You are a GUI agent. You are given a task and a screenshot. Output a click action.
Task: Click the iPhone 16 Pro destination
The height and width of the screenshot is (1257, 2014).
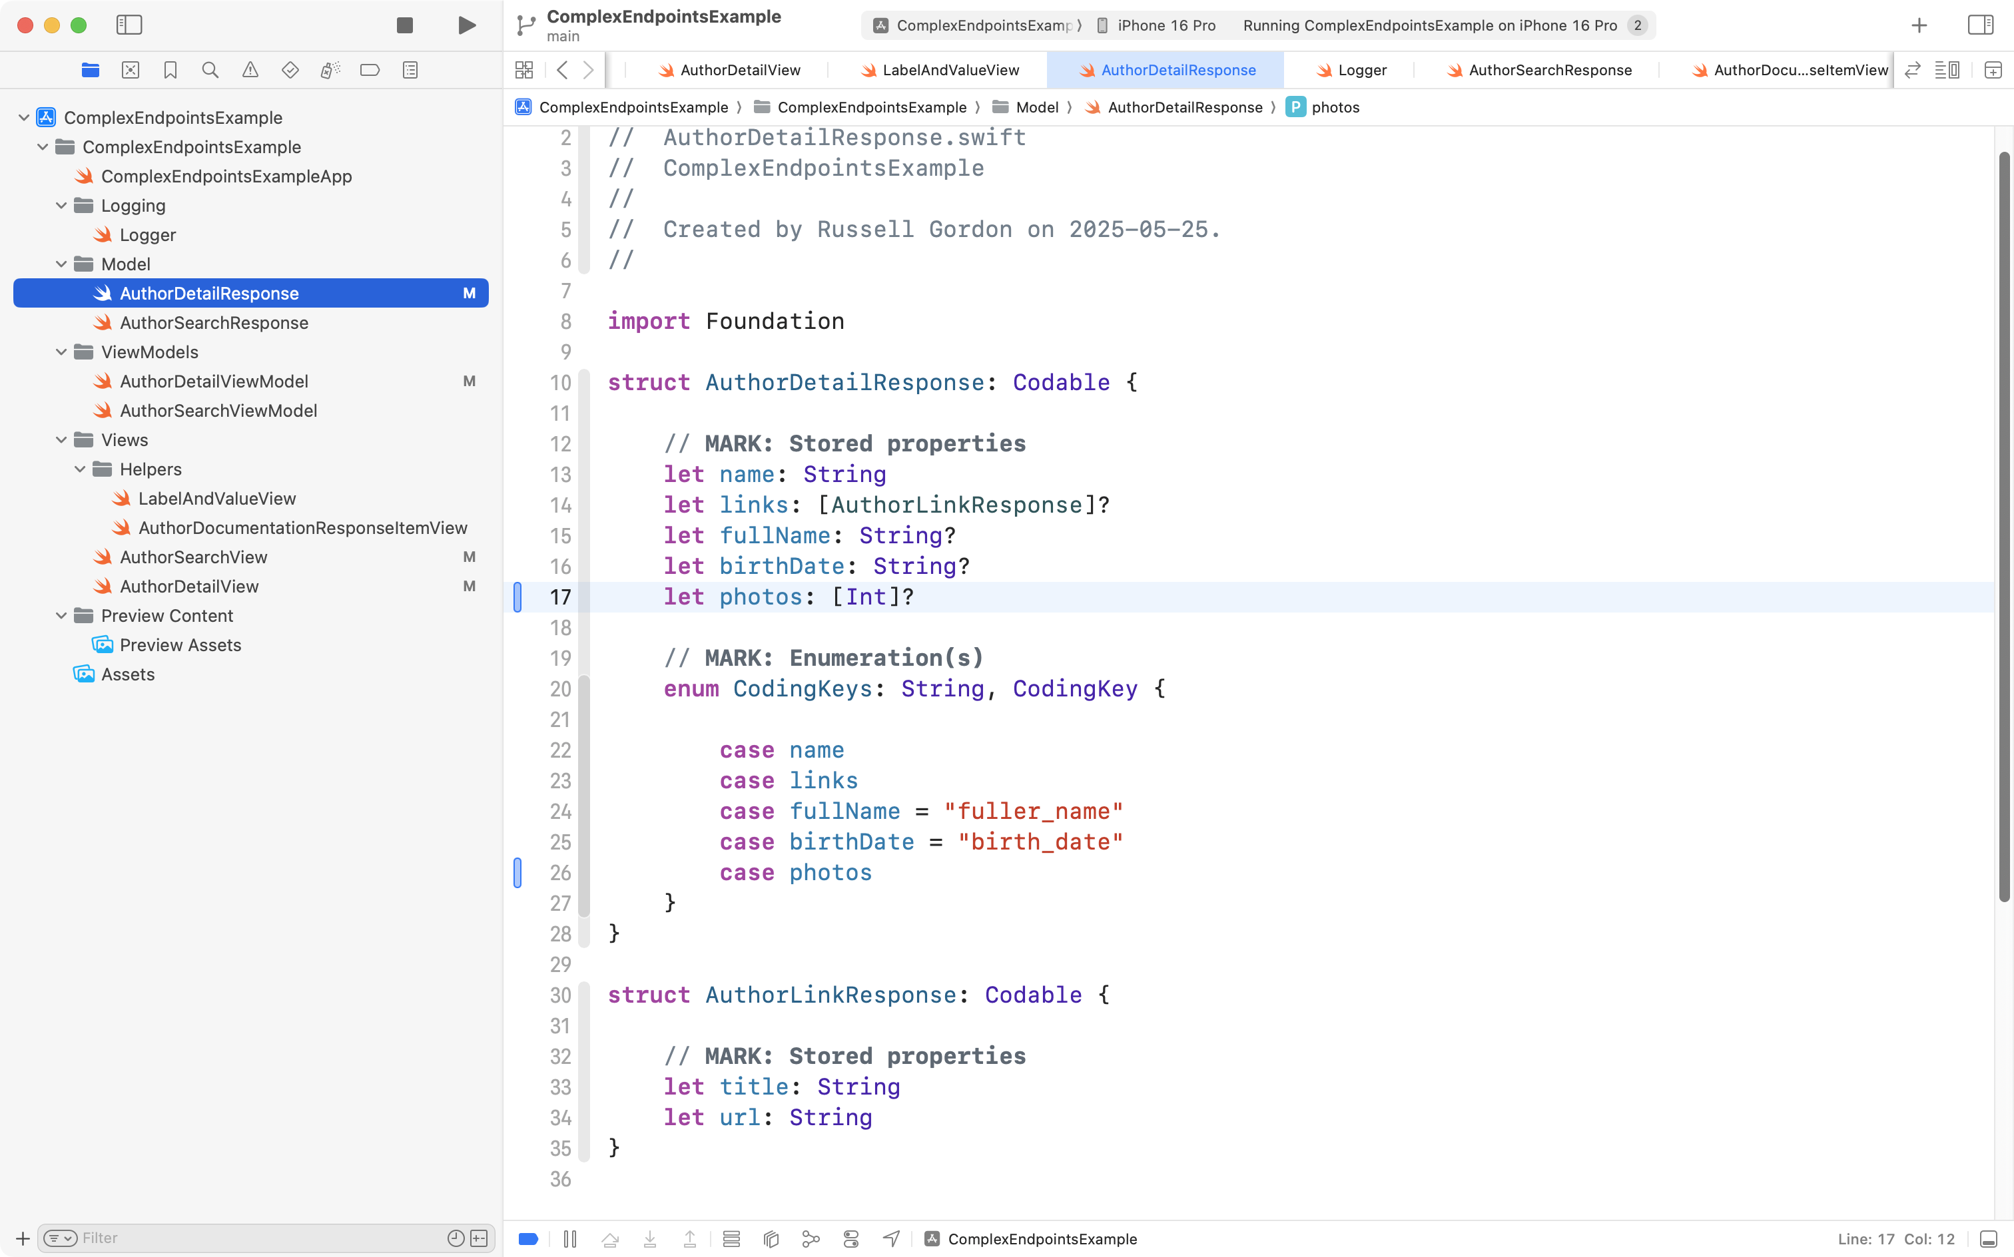[1165, 25]
